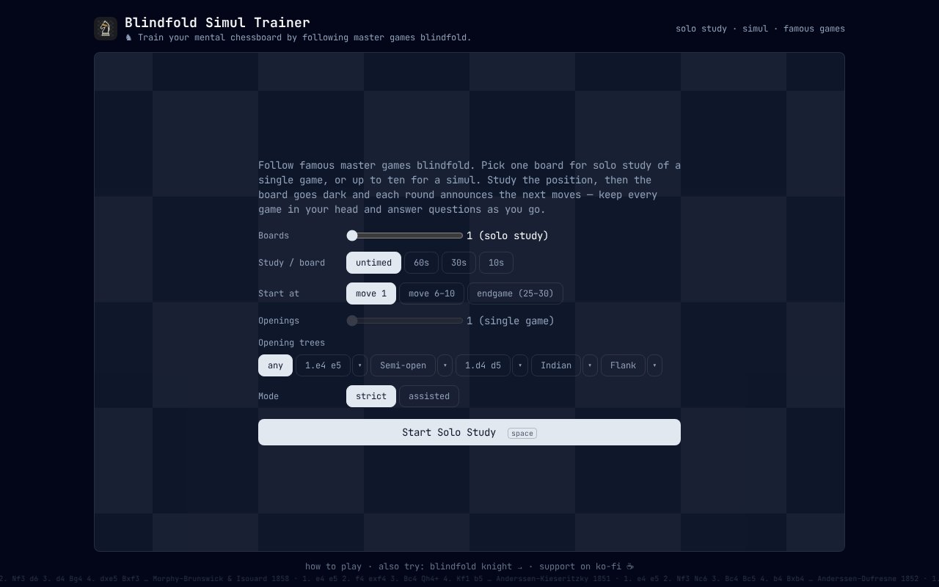
Task: Click the Openings slider handle
Action: pyautogui.click(x=352, y=321)
